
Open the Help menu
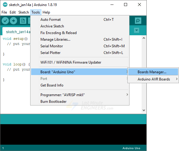click(x=46, y=12)
